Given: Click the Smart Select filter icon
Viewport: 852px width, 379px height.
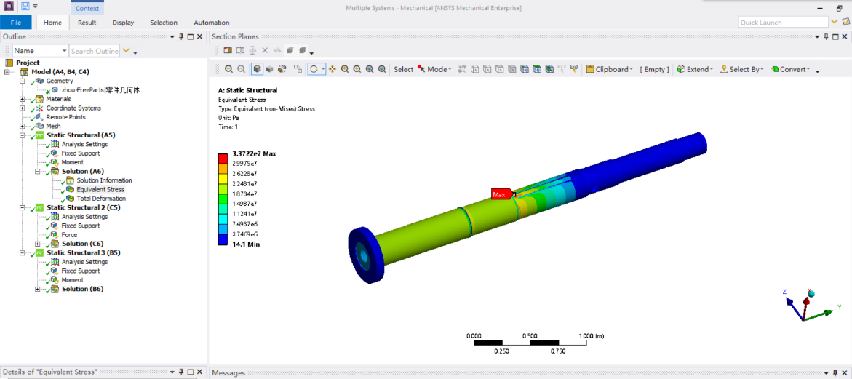Looking at the screenshot, I should point(463,69).
